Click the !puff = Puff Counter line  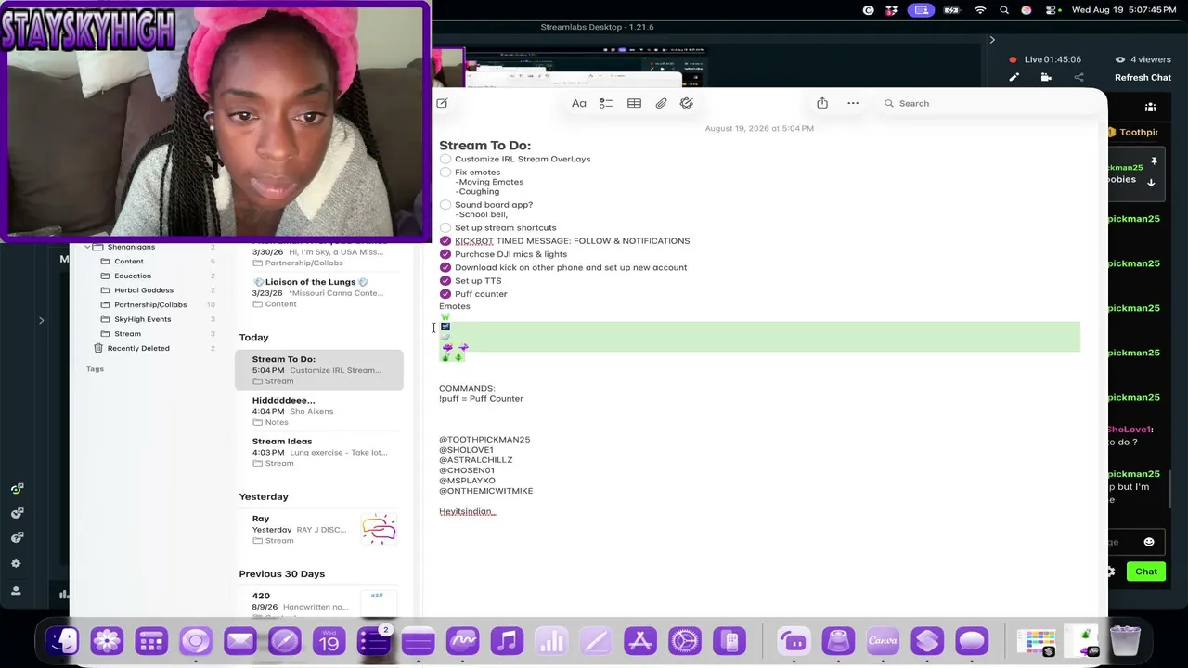tap(481, 399)
